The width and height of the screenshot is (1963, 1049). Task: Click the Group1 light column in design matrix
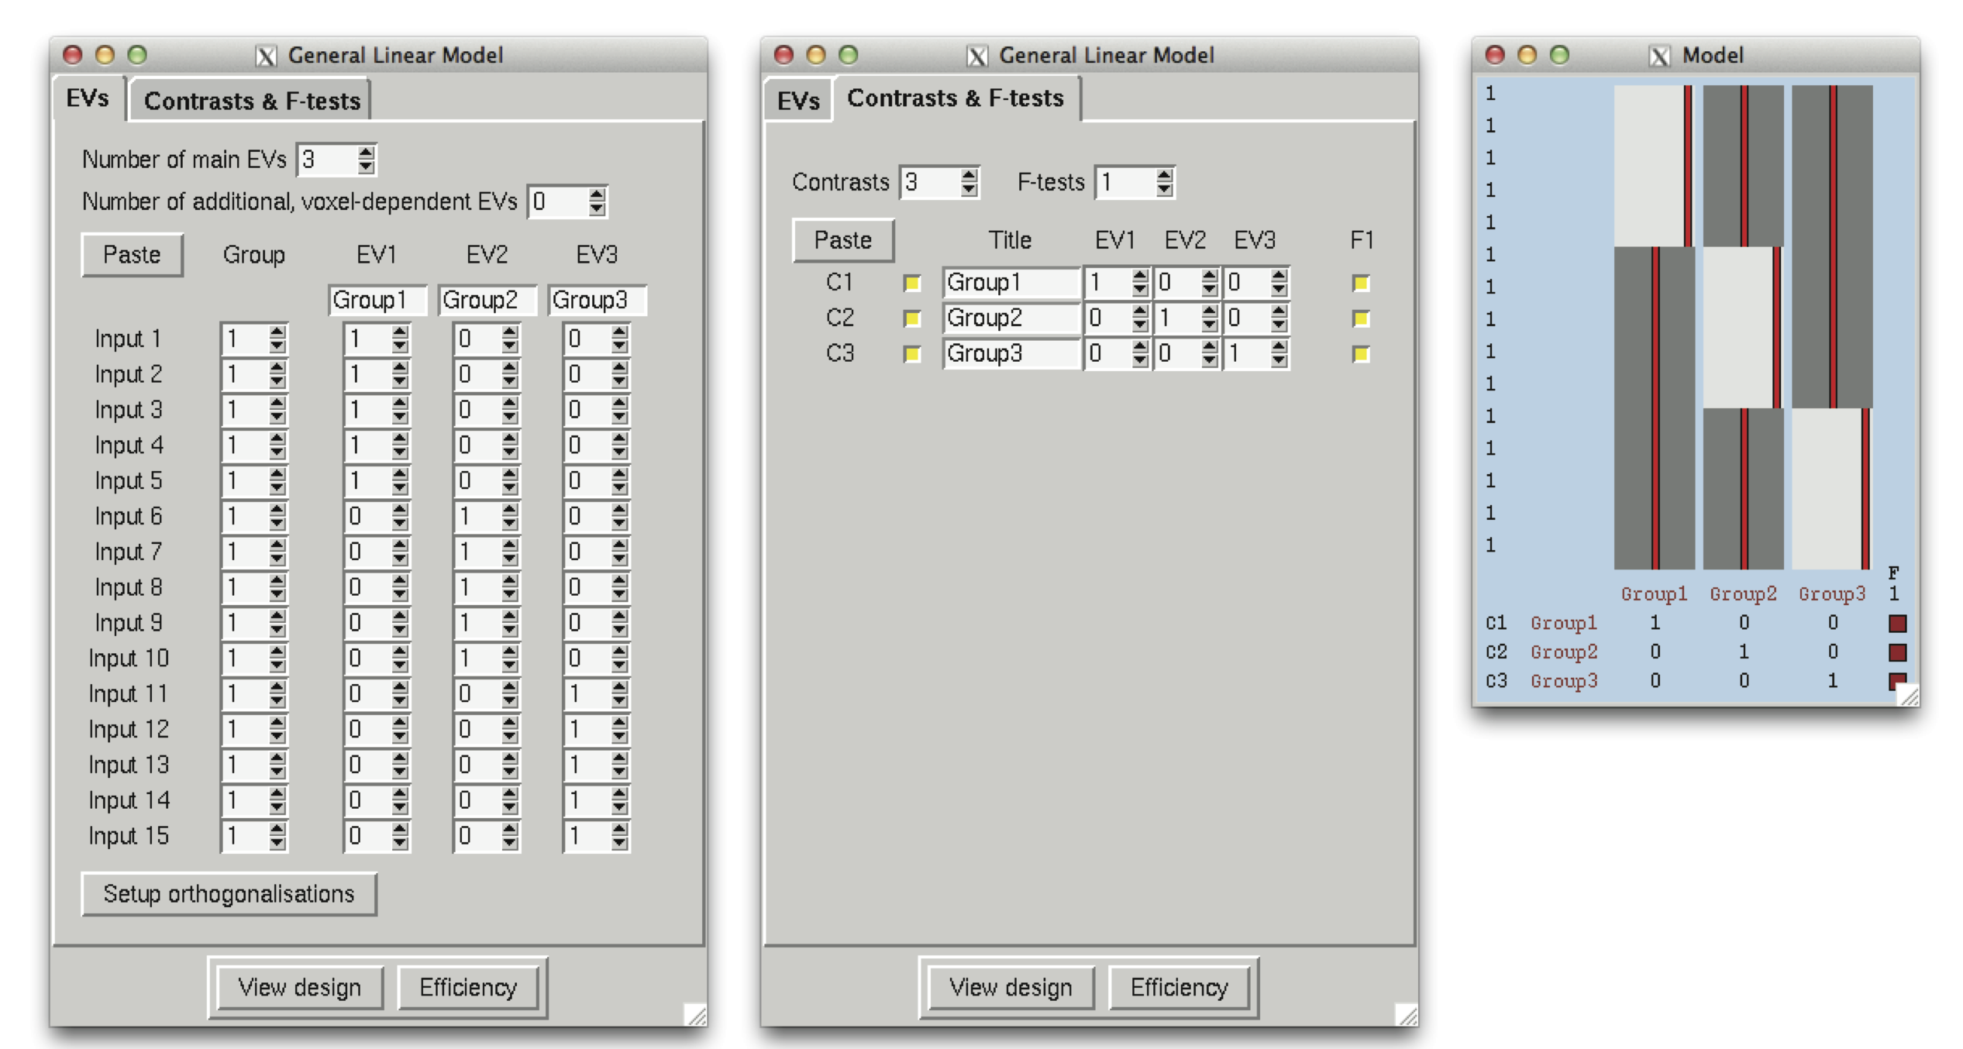click(x=1649, y=167)
